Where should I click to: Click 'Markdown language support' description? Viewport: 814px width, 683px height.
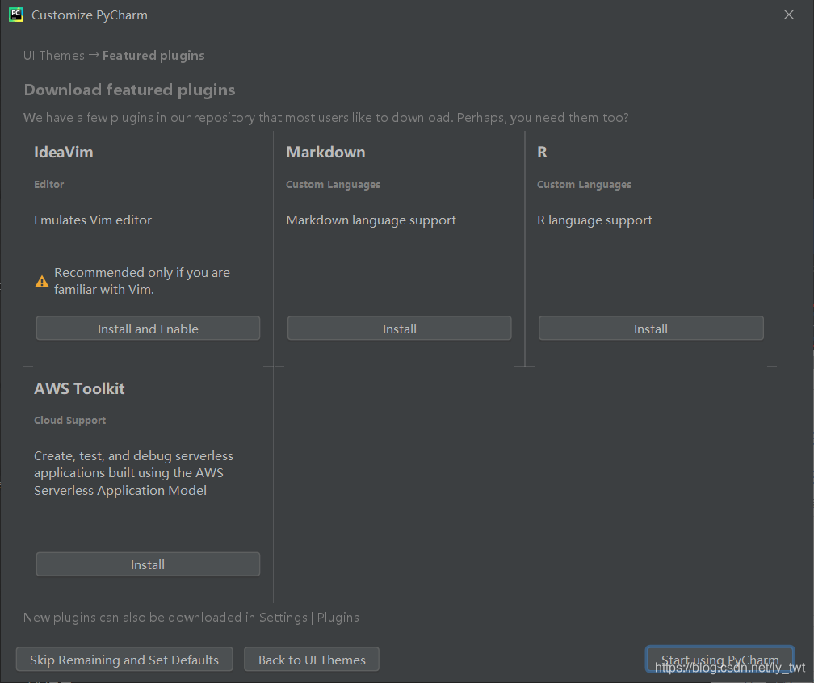click(371, 220)
